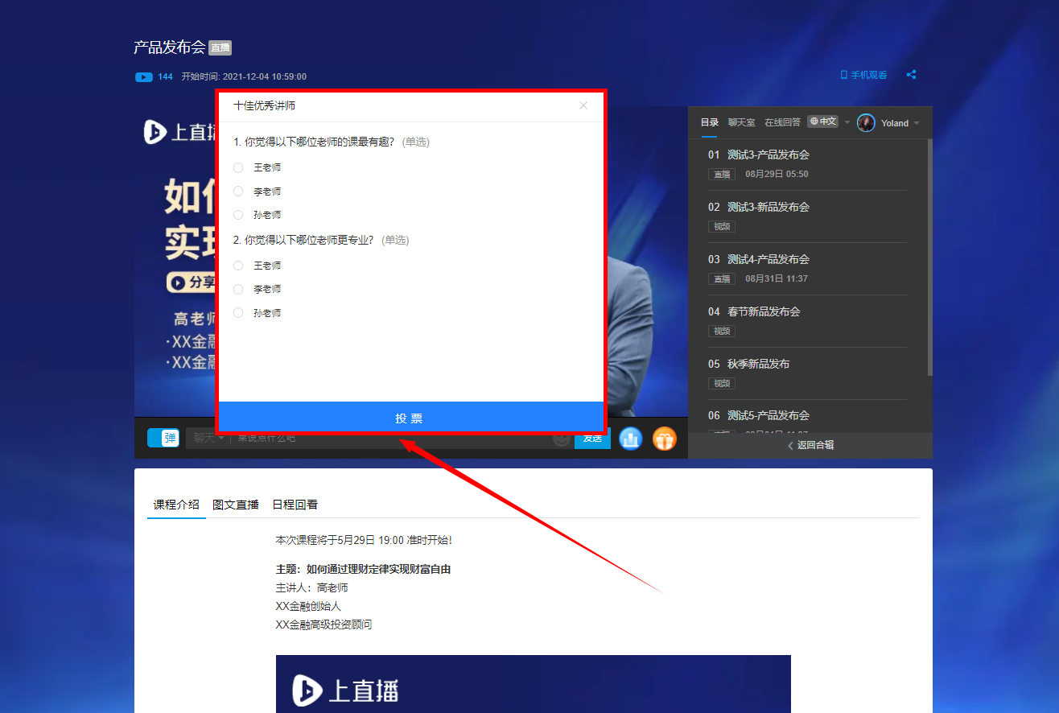The height and width of the screenshot is (713, 1059).
Task: Click date text 08月31日 11:37
Action: 777,278
